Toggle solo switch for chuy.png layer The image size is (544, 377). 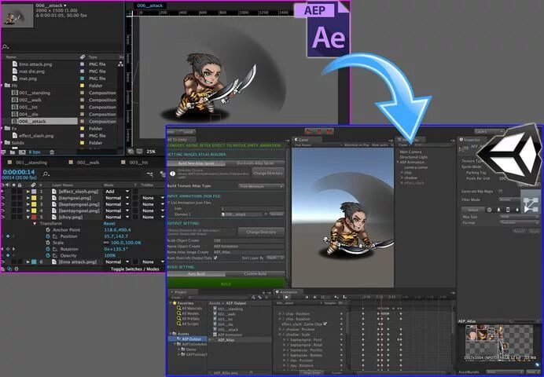(14, 217)
